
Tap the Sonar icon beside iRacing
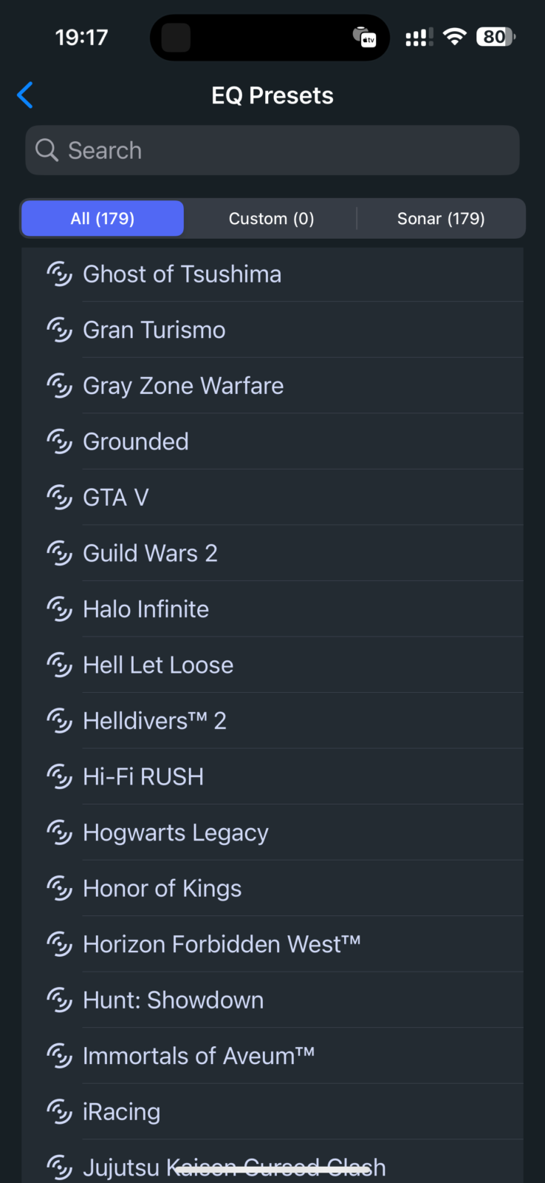click(x=59, y=1112)
